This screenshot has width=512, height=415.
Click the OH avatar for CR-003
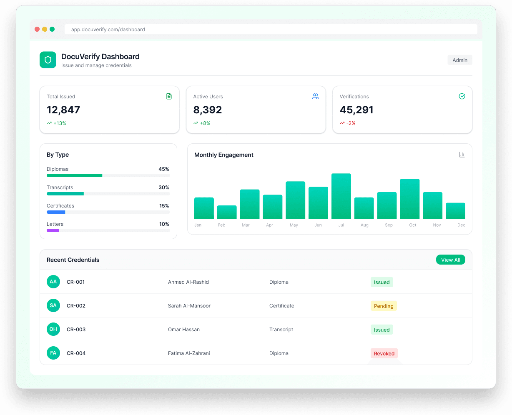click(53, 329)
